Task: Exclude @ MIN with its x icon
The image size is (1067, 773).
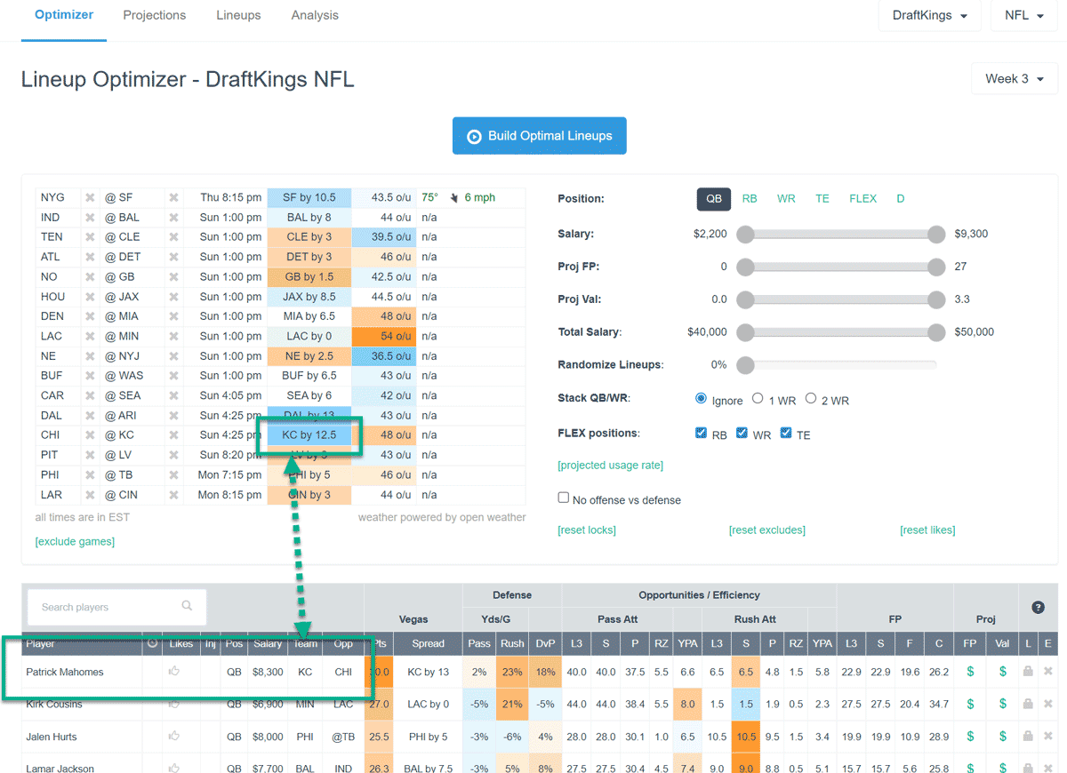Action: 174,336
